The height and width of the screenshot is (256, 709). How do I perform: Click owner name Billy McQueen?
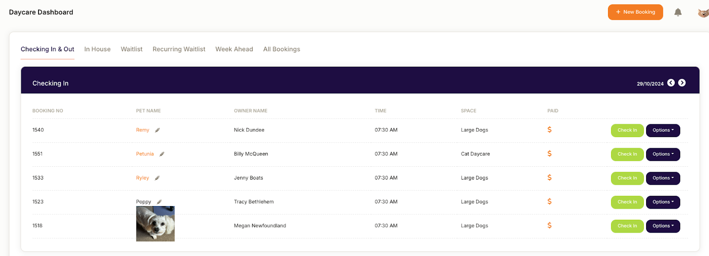251,154
